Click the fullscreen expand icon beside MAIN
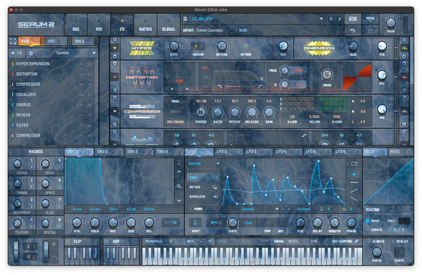 [x=13, y=41]
